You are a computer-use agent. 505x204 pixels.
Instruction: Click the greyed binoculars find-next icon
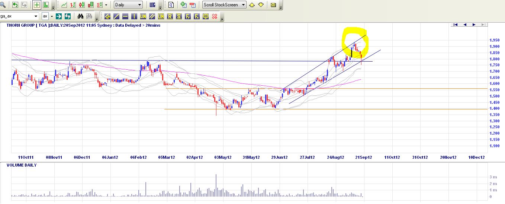tap(89, 16)
